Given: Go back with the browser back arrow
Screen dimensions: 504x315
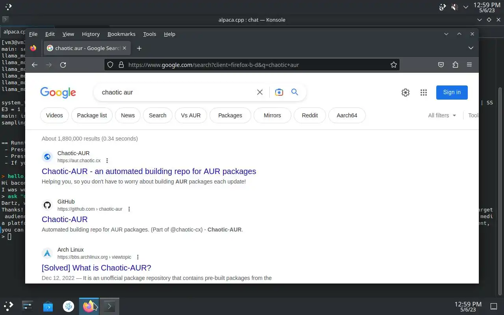Looking at the screenshot, I should [x=35, y=65].
